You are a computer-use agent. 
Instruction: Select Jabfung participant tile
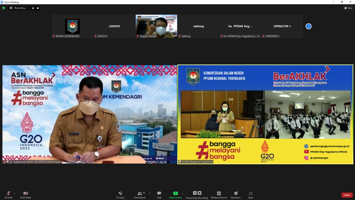pyautogui.click(x=198, y=26)
